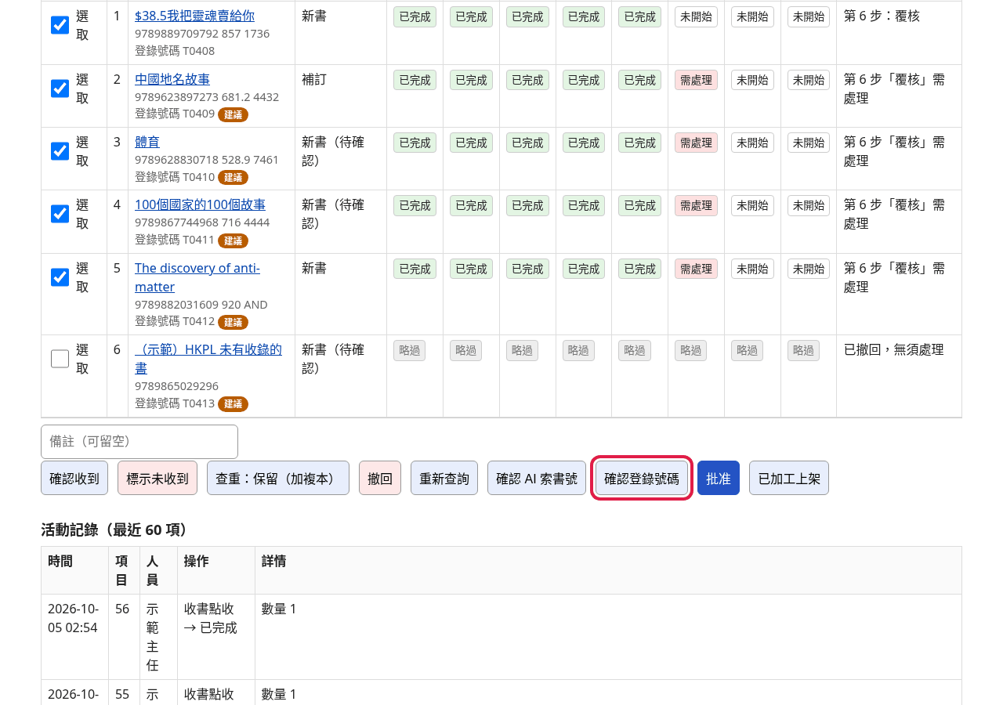Click the 建議 badge next to T0410

(233, 177)
